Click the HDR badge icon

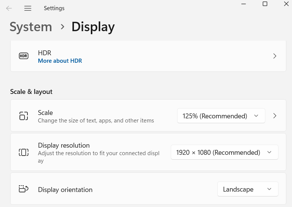coord(24,56)
